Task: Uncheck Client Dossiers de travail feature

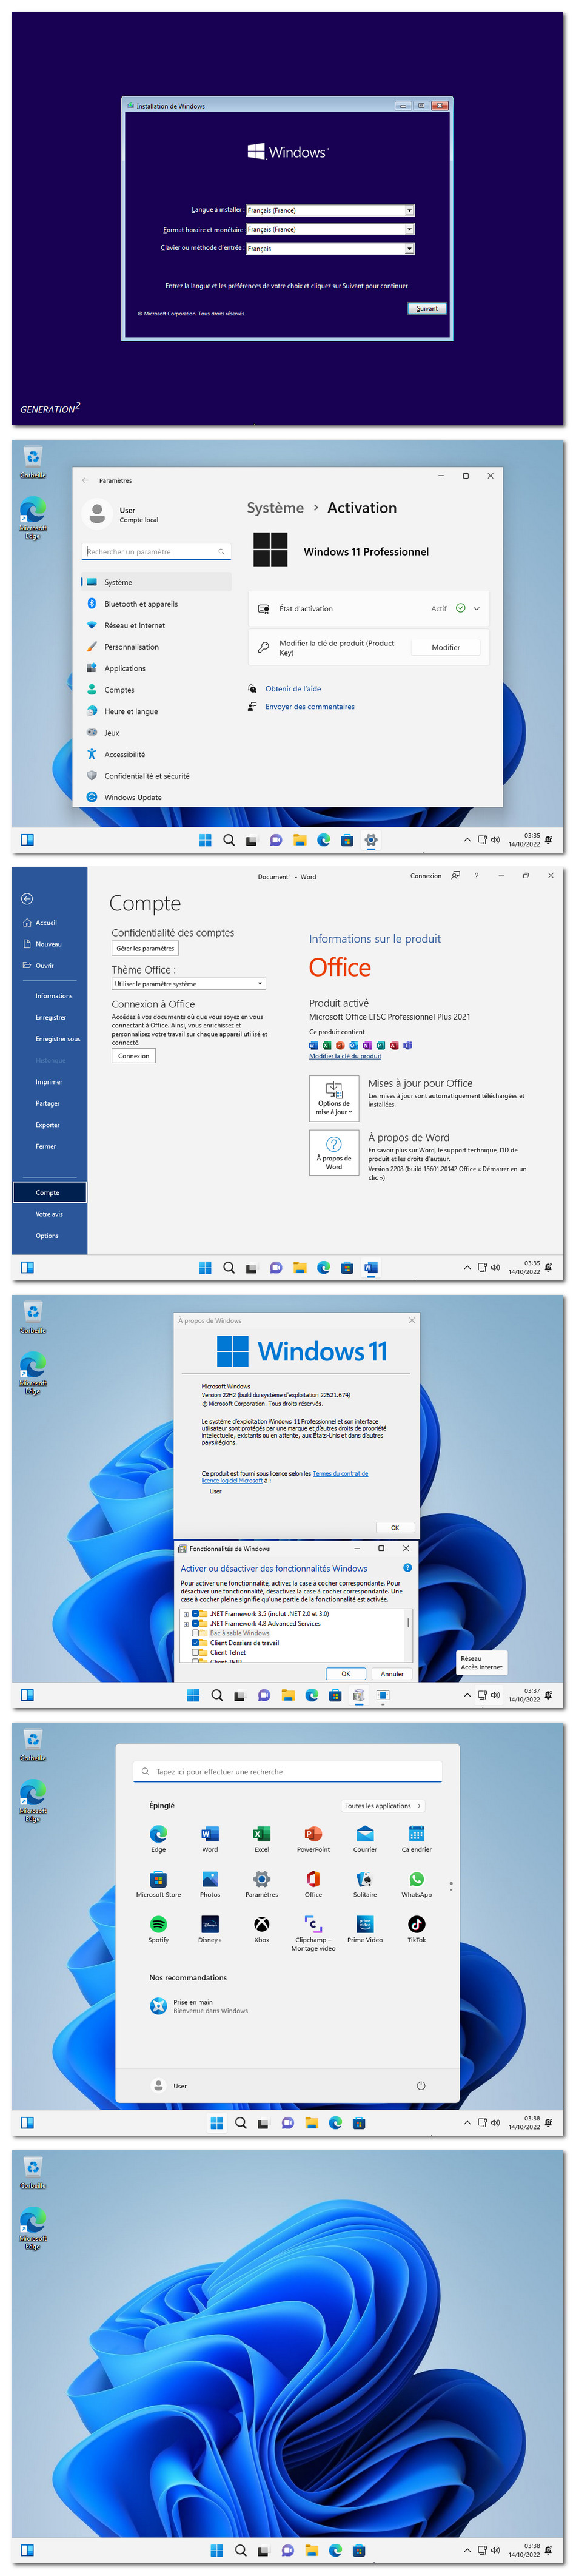Action: coord(195,1643)
